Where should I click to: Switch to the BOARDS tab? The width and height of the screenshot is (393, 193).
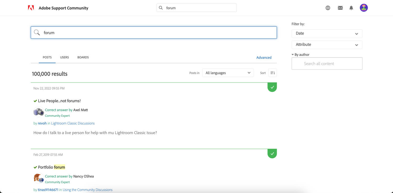tap(83, 57)
